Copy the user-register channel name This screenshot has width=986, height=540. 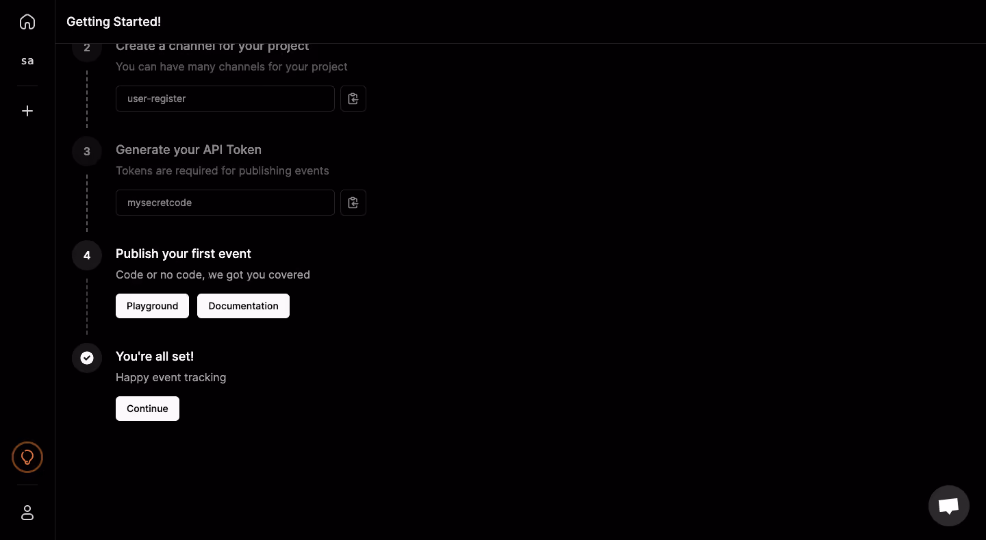tap(353, 99)
